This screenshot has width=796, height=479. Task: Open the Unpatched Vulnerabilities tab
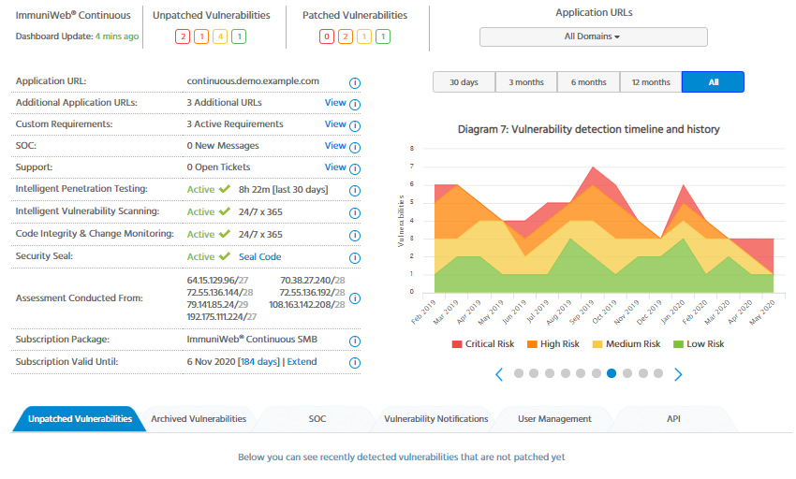pos(80,419)
